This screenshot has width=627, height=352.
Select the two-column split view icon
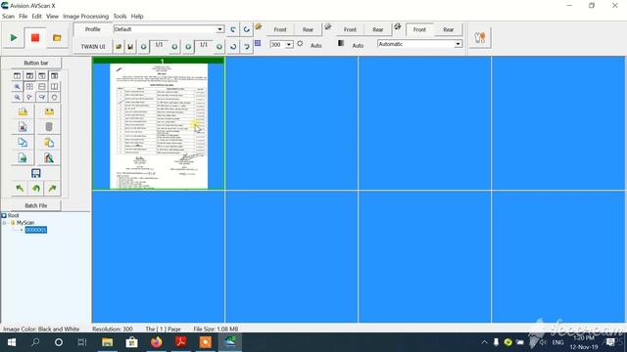coord(55,87)
